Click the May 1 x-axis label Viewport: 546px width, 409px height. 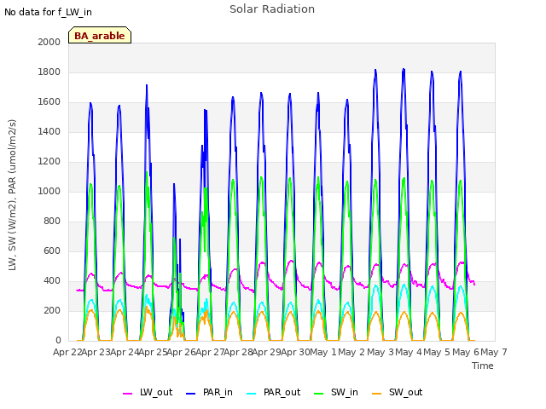(x=323, y=352)
